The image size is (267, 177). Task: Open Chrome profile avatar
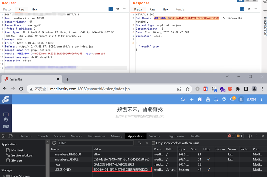254,89
